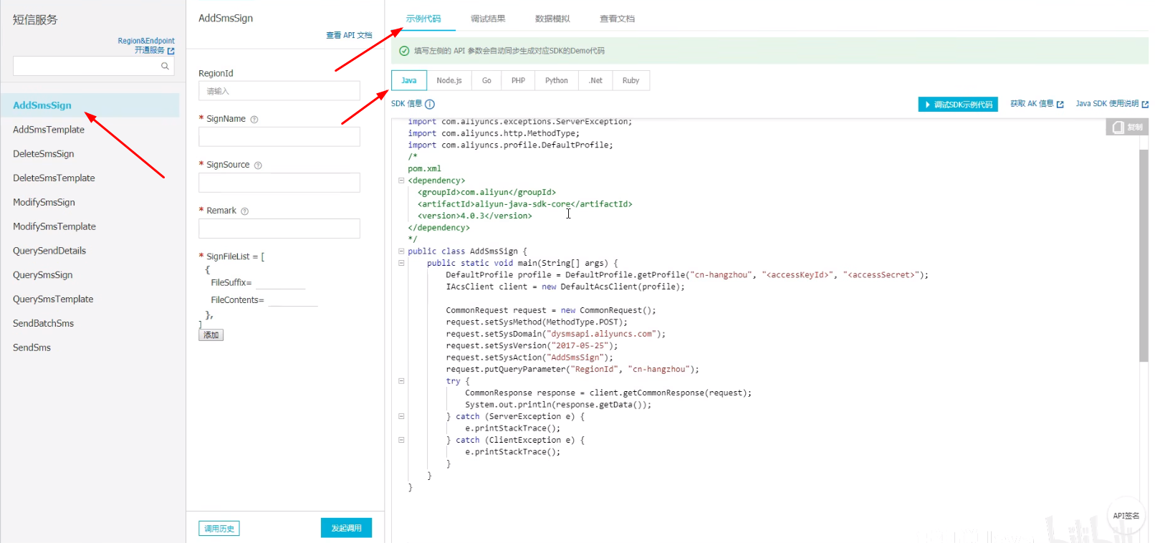Open the 查看 API 文档 link
Viewport: 1155px width, 543px height.
click(349, 35)
